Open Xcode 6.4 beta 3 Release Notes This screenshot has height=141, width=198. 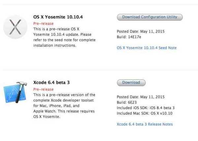coord(145,124)
